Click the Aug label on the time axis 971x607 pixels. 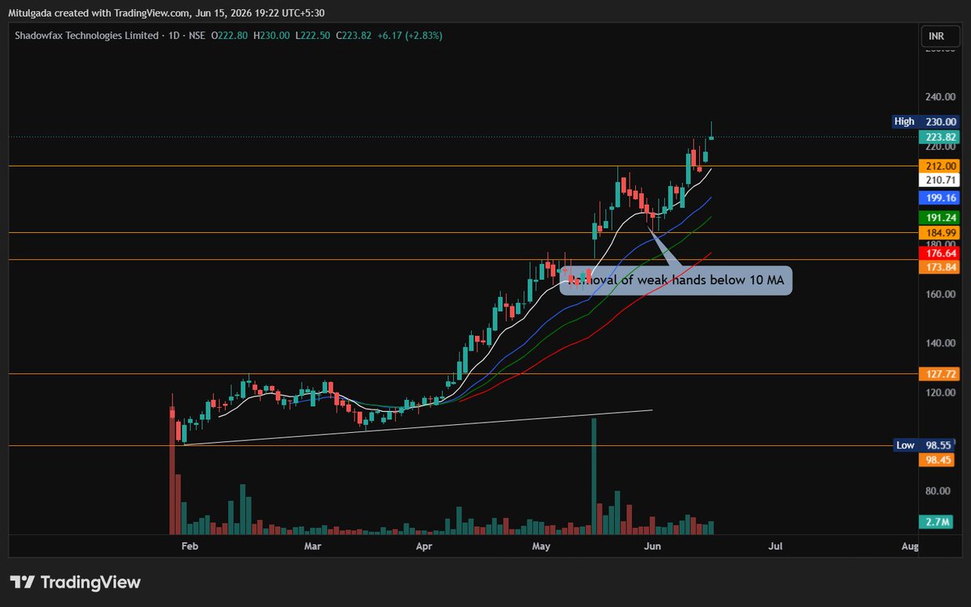click(x=910, y=546)
